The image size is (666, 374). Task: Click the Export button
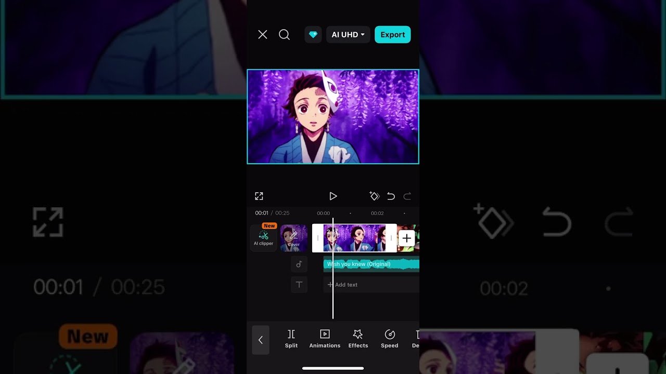point(393,35)
